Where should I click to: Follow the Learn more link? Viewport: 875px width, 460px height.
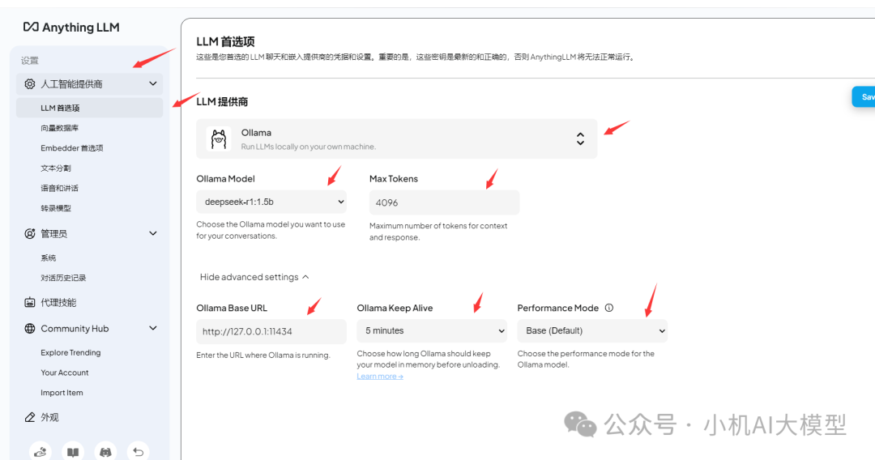pyautogui.click(x=380, y=377)
